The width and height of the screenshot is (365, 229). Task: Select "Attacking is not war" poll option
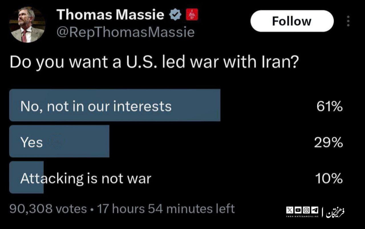coord(86,178)
